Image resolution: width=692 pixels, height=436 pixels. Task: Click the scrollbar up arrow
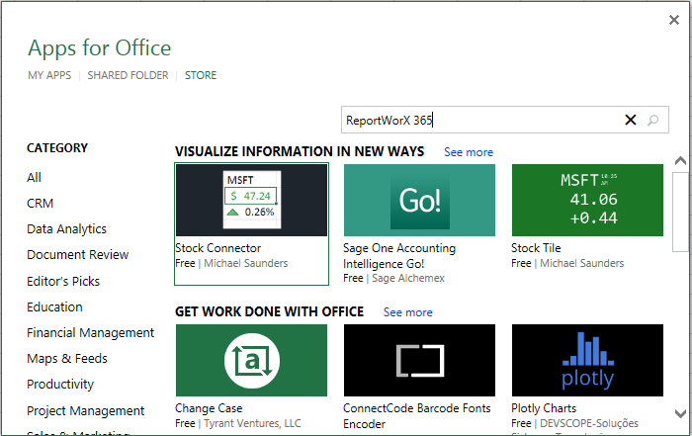click(x=680, y=160)
